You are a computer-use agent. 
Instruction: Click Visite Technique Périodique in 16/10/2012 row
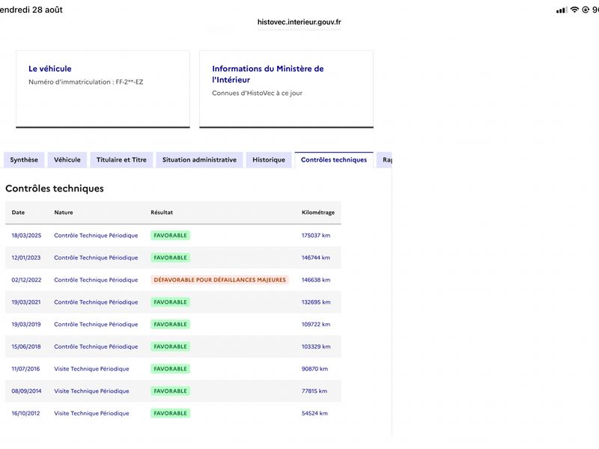tap(91, 413)
